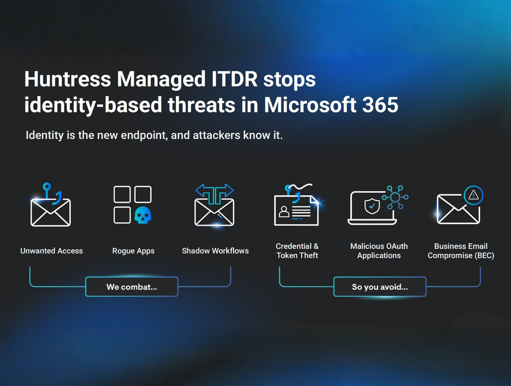Open the Credential & Token Theft icon

tap(297, 206)
